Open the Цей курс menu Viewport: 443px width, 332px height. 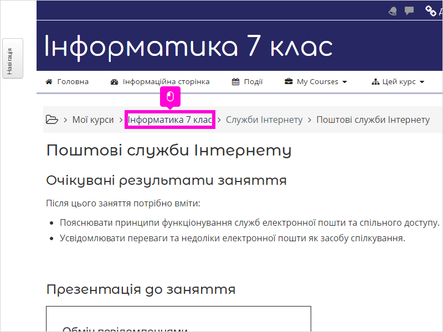[399, 82]
